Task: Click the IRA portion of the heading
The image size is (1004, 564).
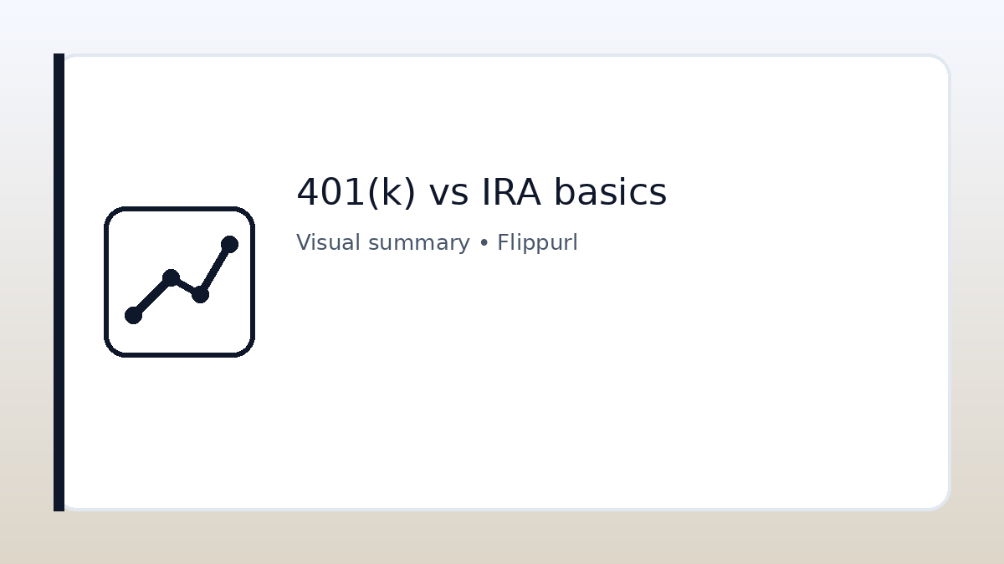Action: (513, 191)
